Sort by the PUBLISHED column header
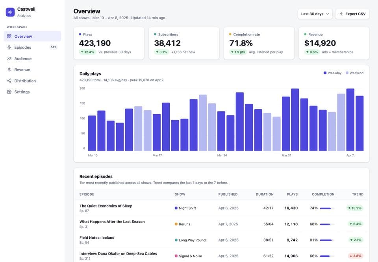This screenshot has width=378, height=262. point(228,194)
